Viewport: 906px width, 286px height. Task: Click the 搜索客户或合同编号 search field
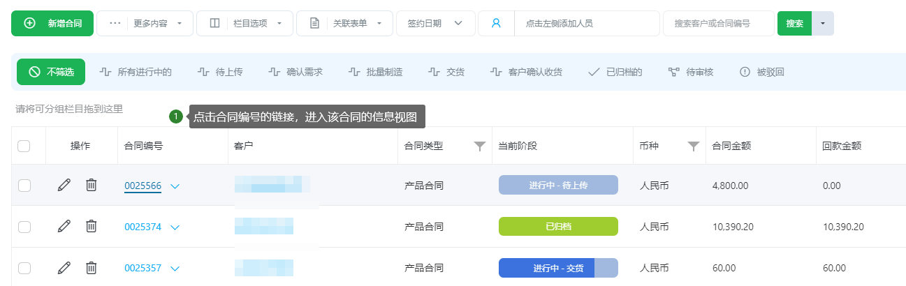click(x=717, y=23)
